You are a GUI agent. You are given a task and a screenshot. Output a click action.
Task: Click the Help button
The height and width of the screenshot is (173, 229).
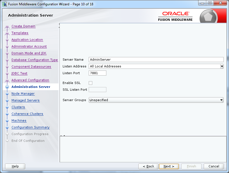click(x=15, y=166)
